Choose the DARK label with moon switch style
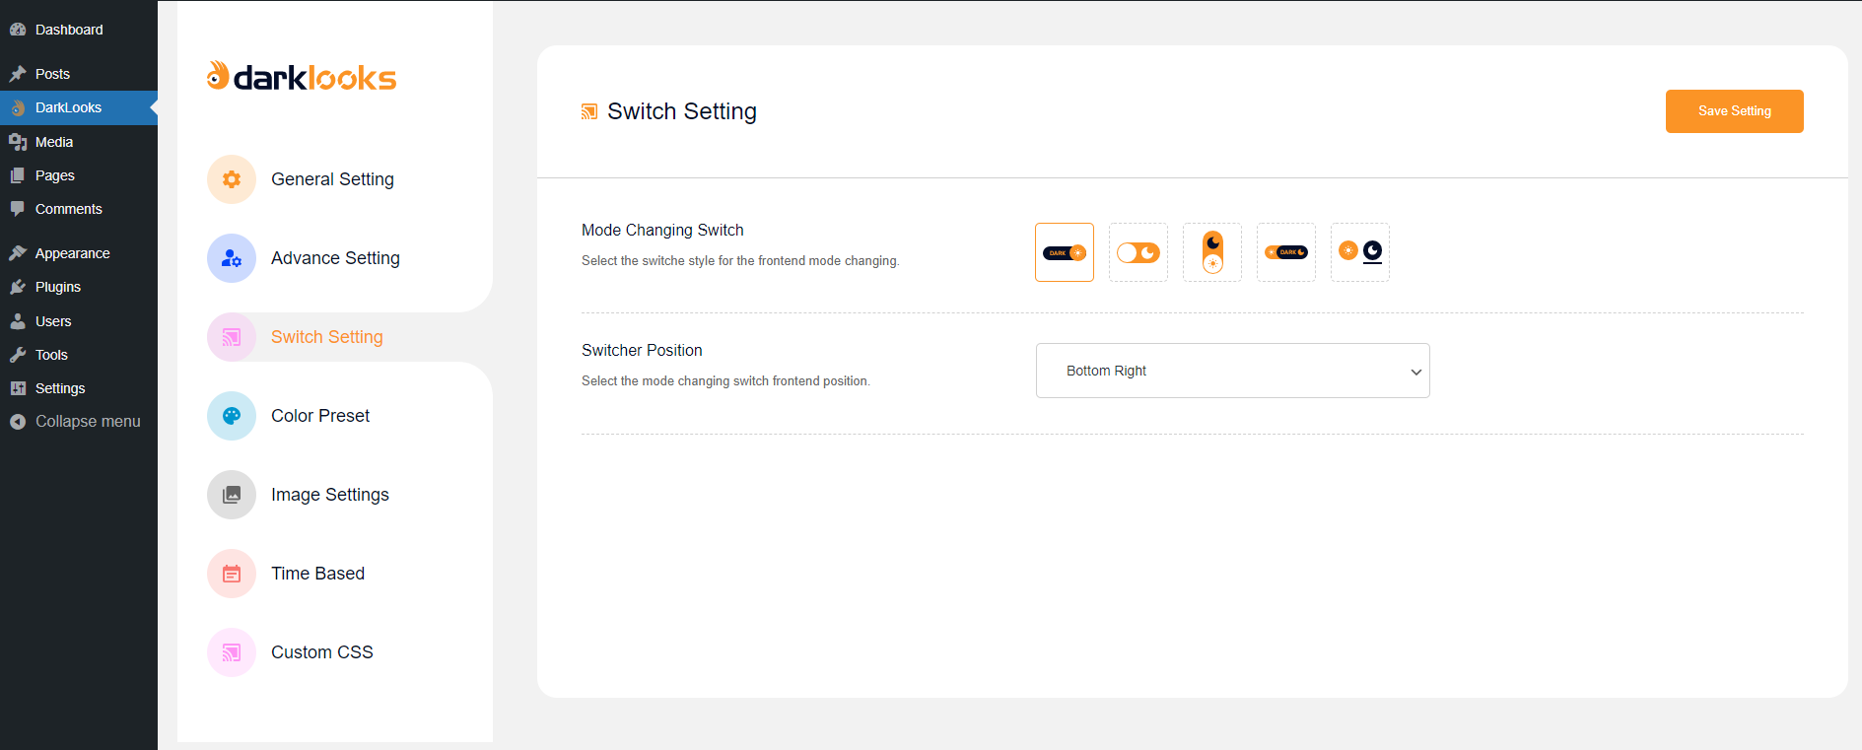The height and width of the screenshot is (750, 1862). click(x=1286, y=252)
